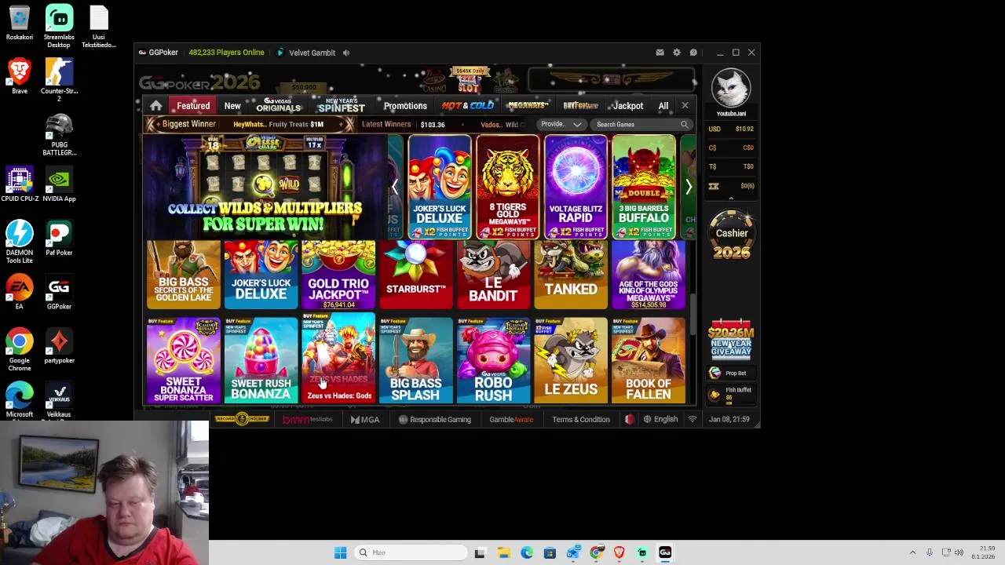Mute the Velvet Gambit music speaker icon
Viewport: 1005px width, 565px height.
click(x=346, y=53)
